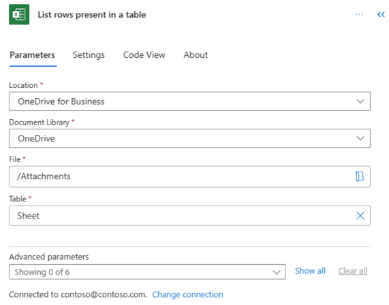Clear the Table value with X icon

click(x=360, y=216)
